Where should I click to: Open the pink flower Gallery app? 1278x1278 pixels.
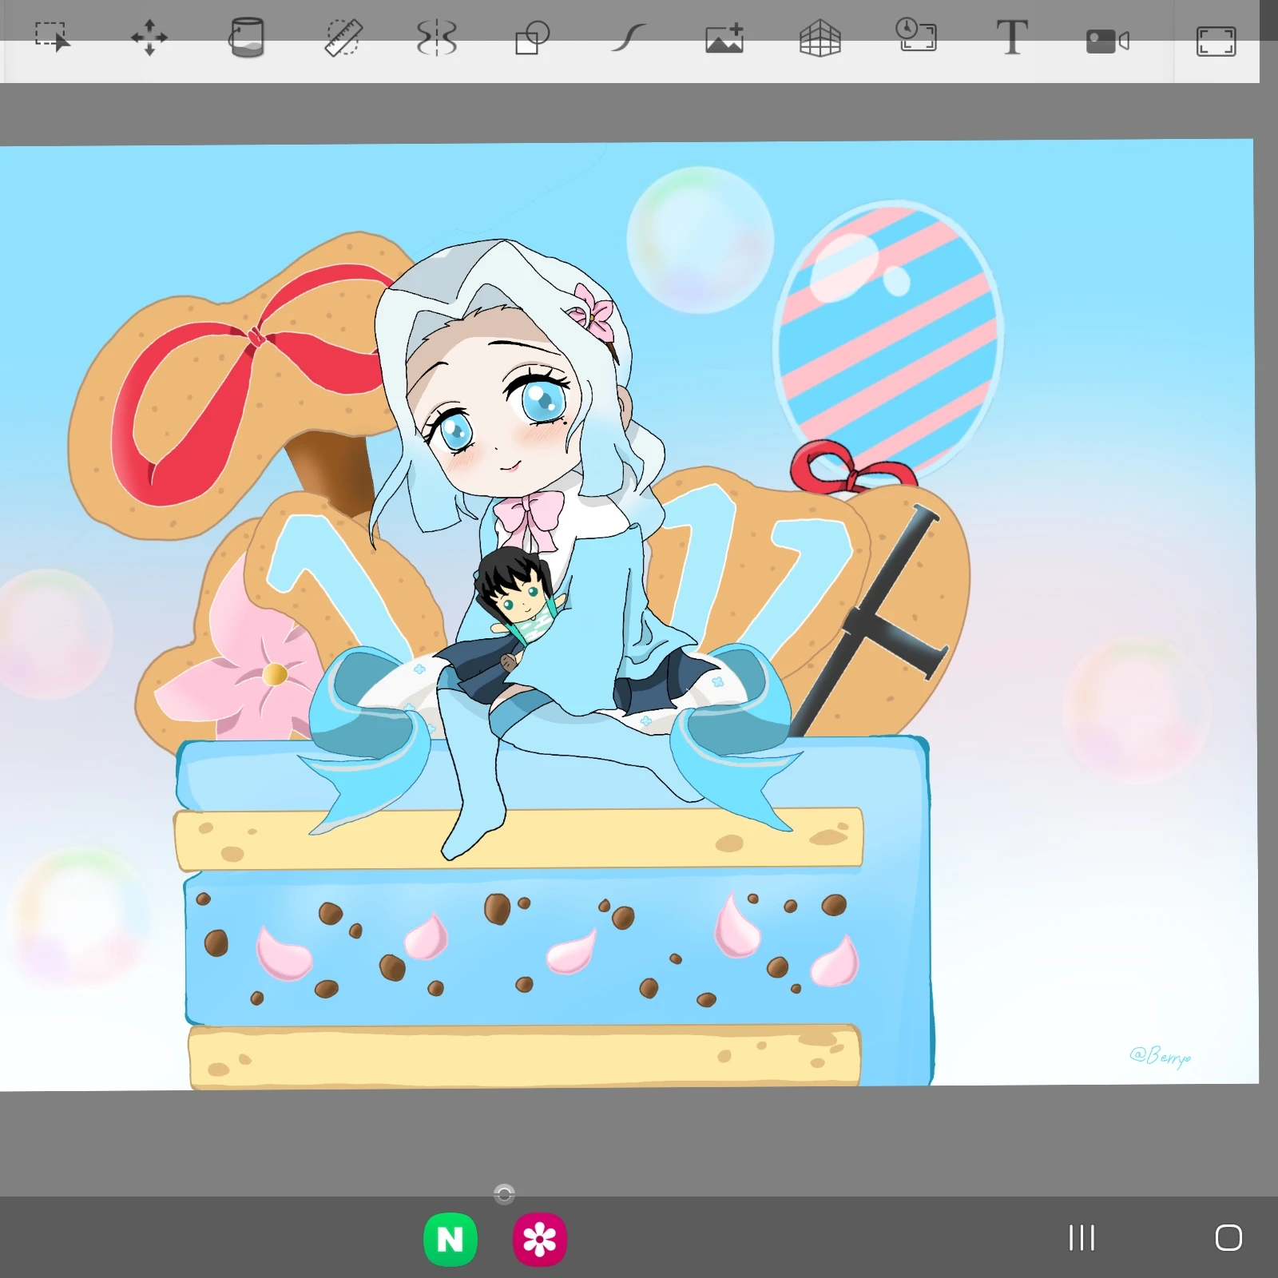[x=540, y=1240]
